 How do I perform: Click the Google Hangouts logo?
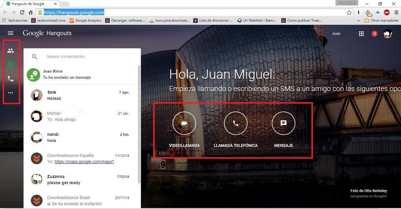click(x=47, y=33)
